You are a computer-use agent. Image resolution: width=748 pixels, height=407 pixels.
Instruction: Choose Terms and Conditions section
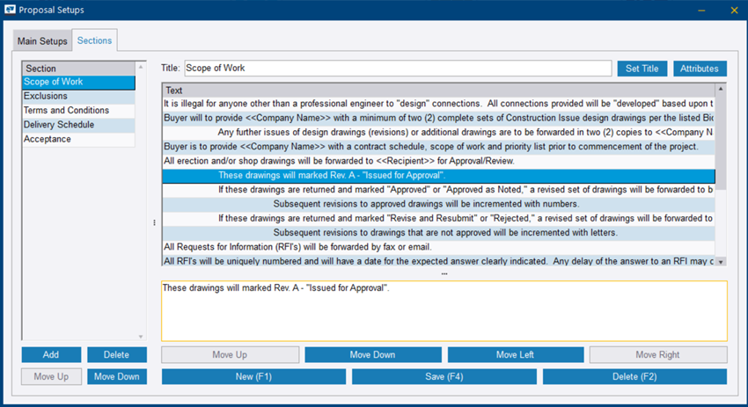coord(66,111)
